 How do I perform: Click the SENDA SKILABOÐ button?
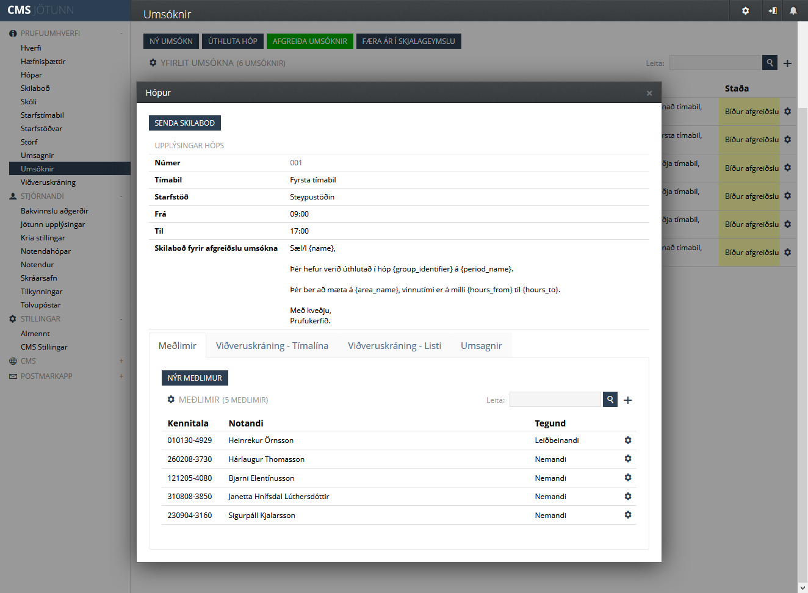pos(184,123)
